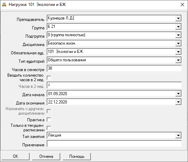The width and height of the screenshot is (188, 162).
Task: Expand the Тип занятия dropdown
Action: pyautogui.click(x=178, y=136)
